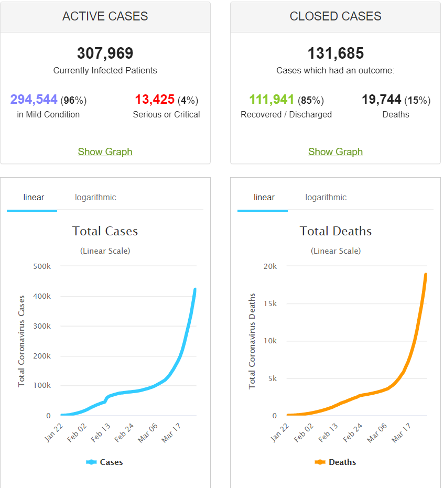444x488 pixels.
Task: Select linear tab on Total Deaths chart
Action: click(x=264, y=198)
